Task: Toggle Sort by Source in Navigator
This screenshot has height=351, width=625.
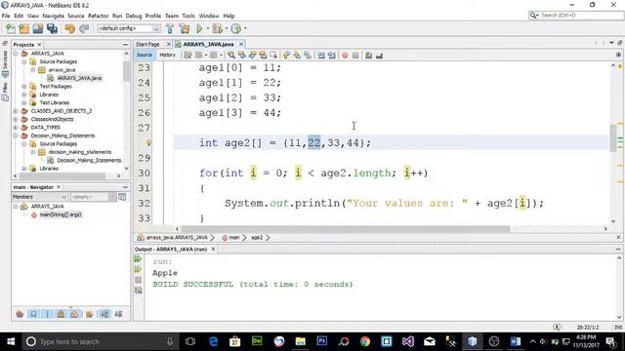Action: pos(118,314)
